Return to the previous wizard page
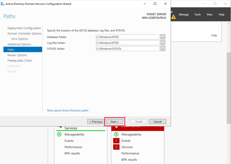Viewport: 231px width, 164px height. 96,122
